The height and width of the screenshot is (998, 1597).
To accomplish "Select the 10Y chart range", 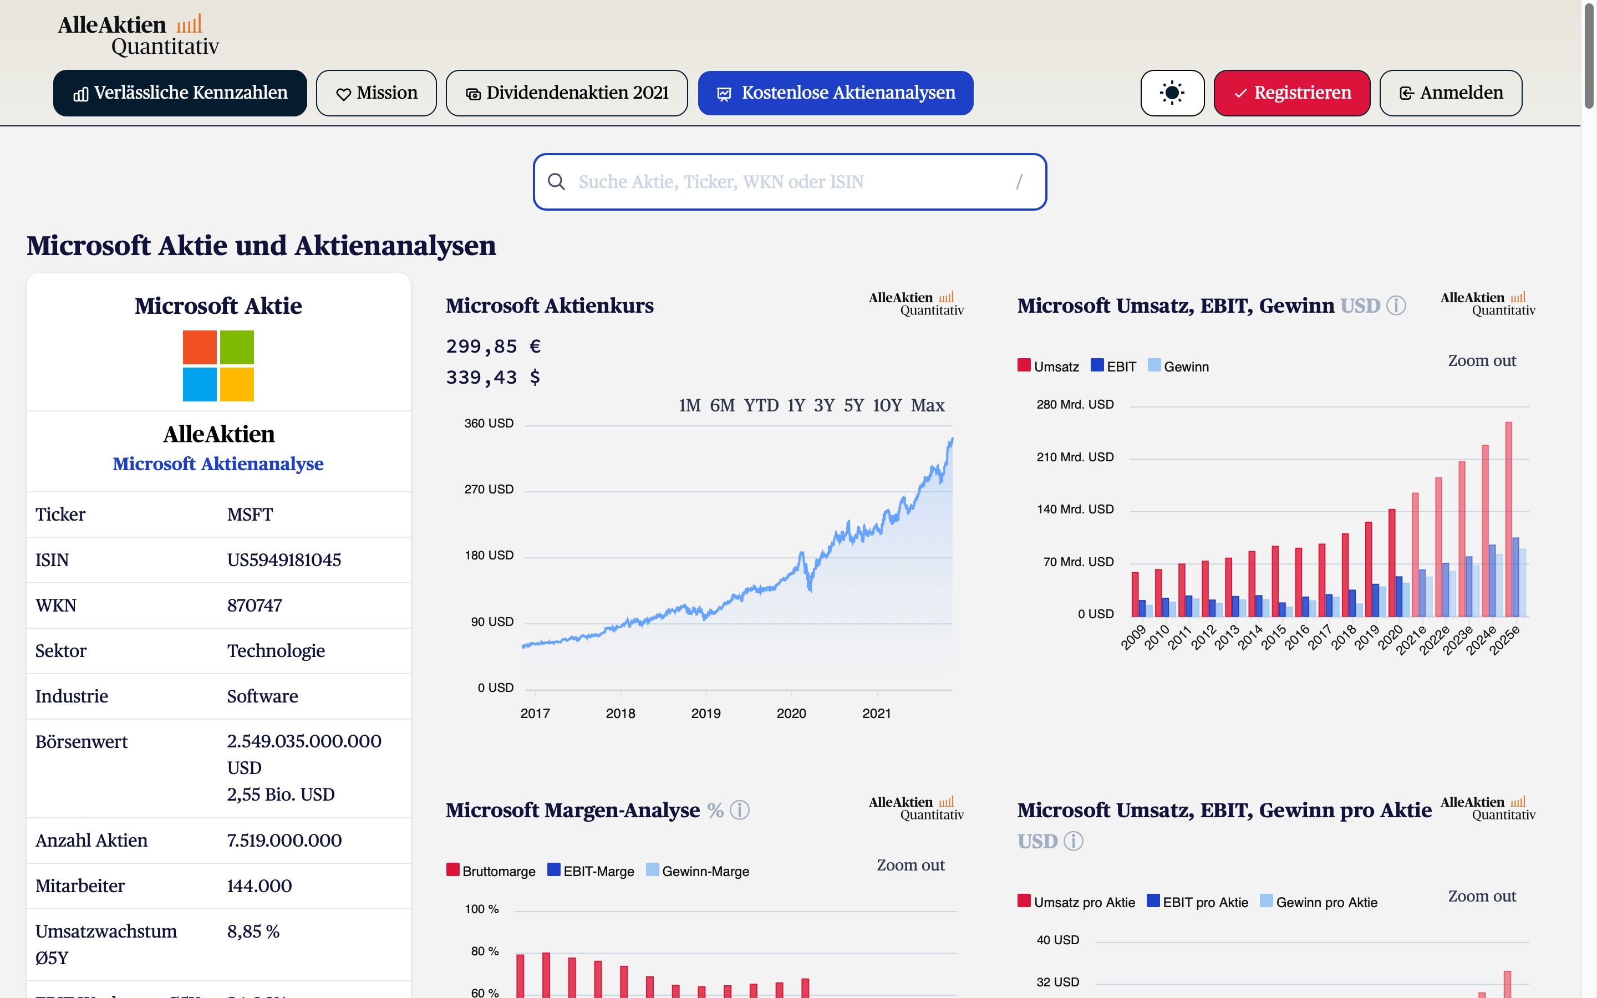I will point(887,405).
